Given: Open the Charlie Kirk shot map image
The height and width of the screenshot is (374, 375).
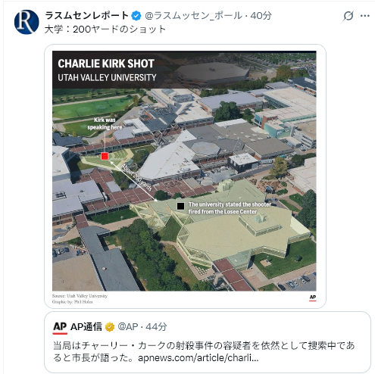Looking at the screenshot, I should click(184, 176).
